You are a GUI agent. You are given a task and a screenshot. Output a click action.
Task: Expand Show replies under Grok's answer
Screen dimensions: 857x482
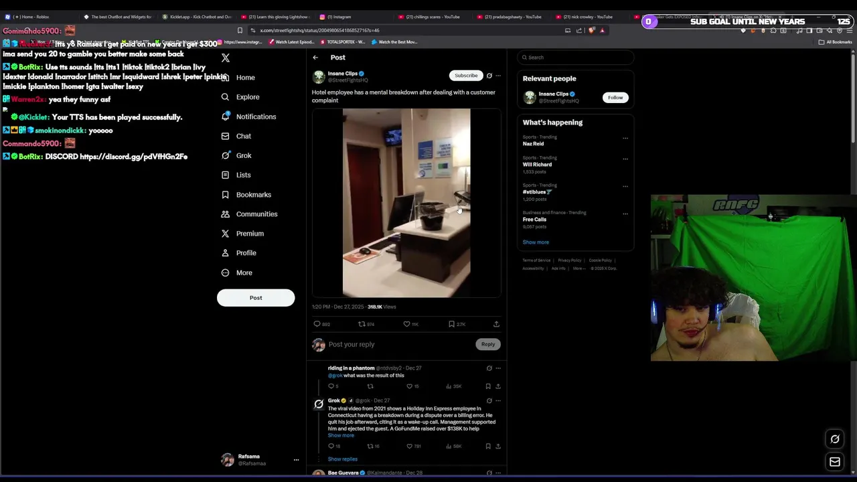click(343, 459)
